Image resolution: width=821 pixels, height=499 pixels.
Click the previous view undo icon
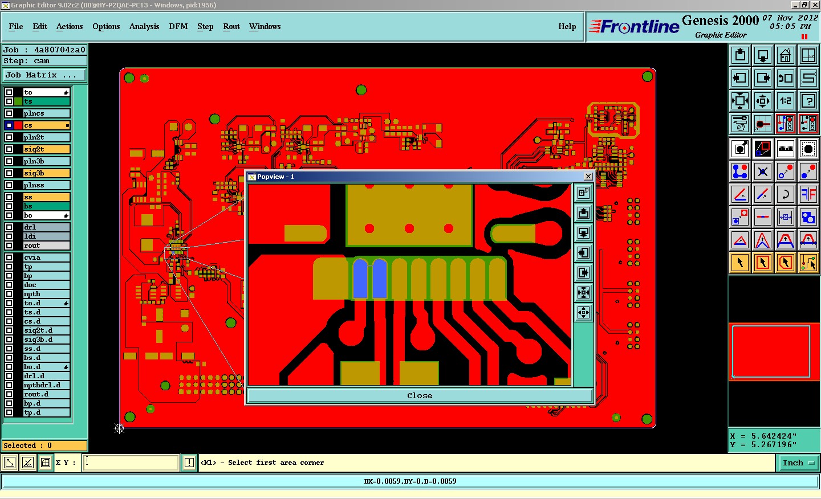[x=786, y=78]
